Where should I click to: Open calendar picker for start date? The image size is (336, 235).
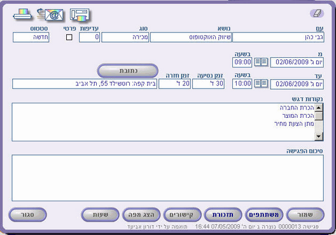[x=261, y=62]
